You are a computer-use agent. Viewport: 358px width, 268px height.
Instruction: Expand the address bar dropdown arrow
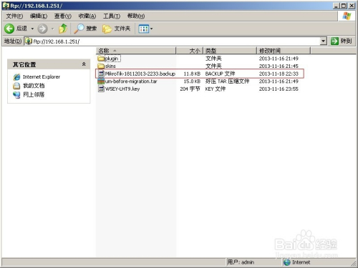coord(323,41)
